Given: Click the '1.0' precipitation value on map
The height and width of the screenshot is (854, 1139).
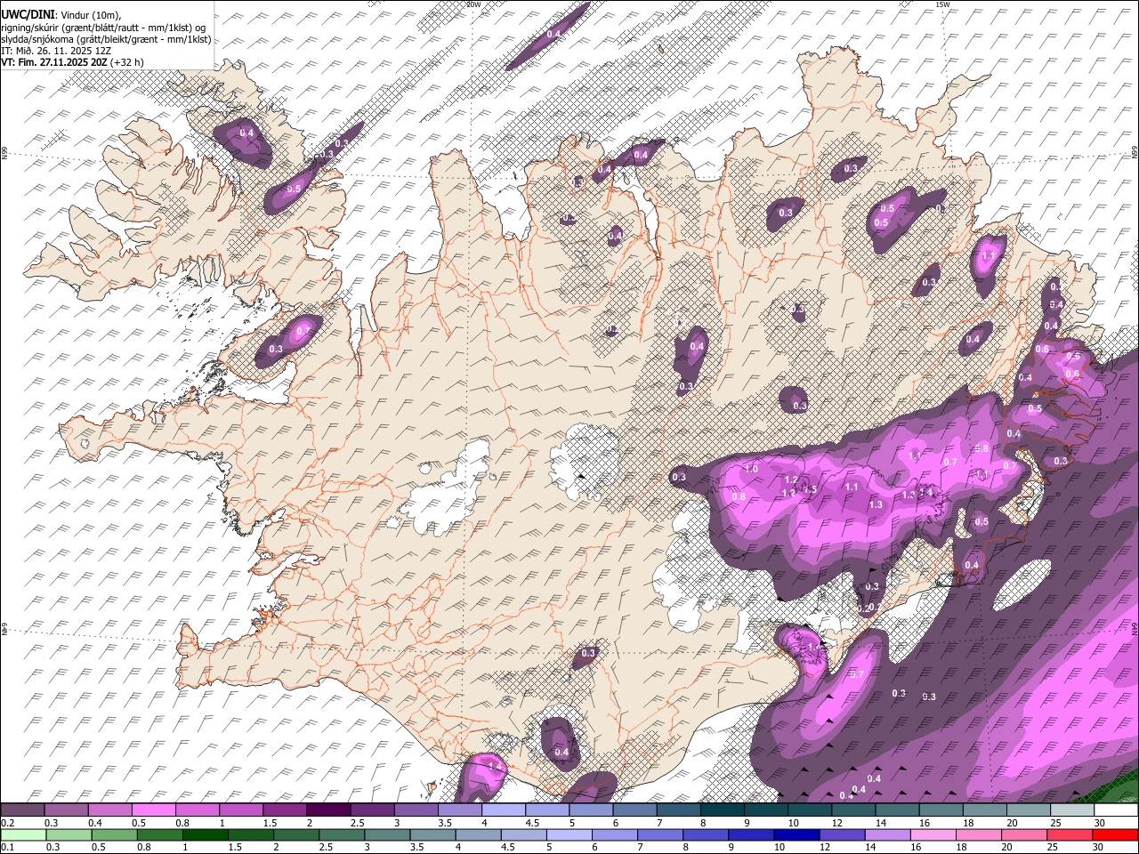Looking at the screenshot, I should (x=750, y=469).
